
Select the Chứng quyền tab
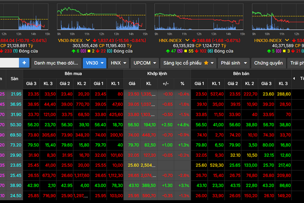click(269, 63)
